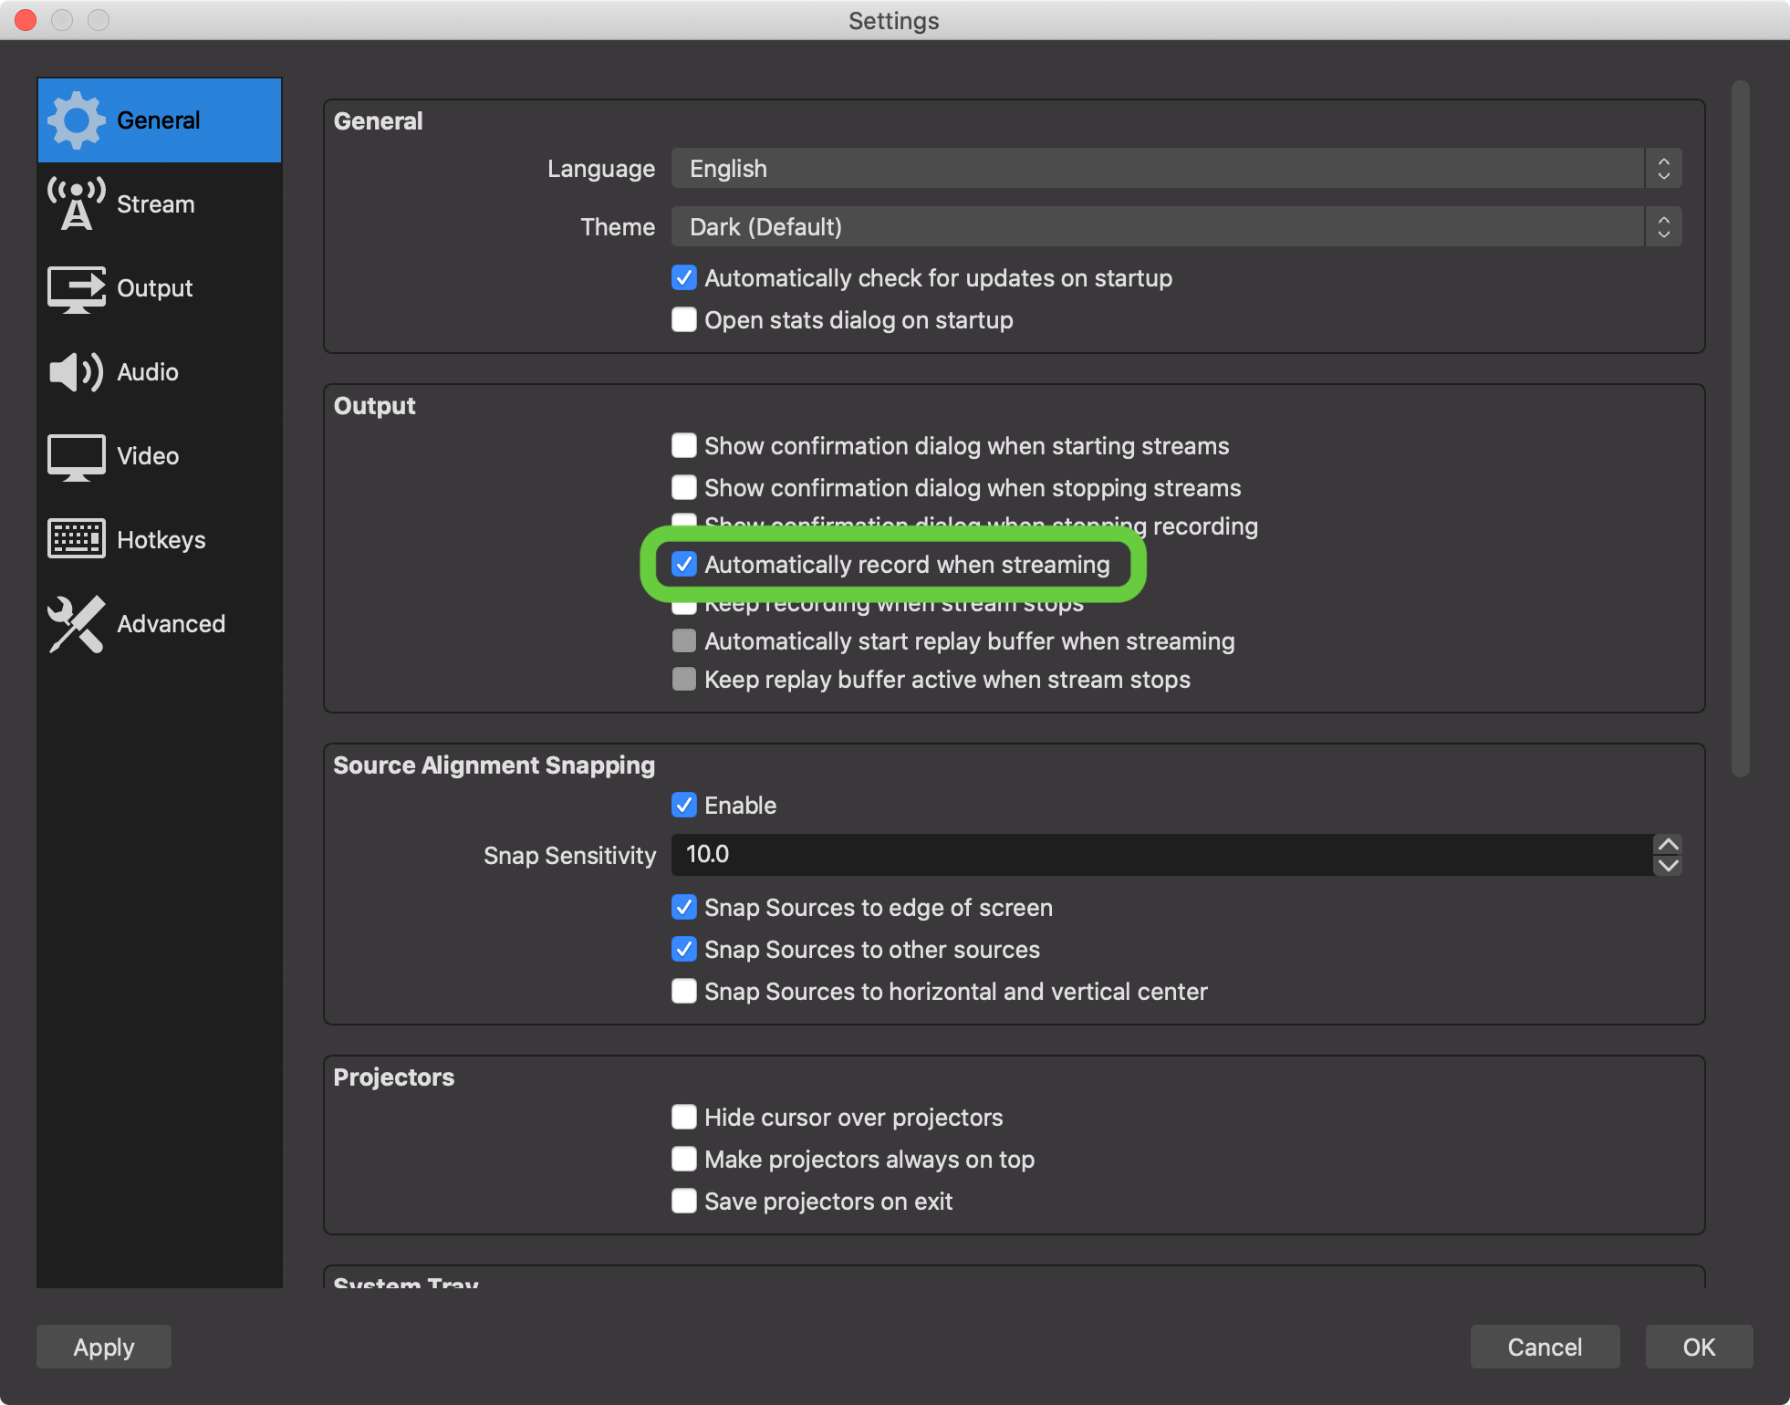Click the Video settings icon

pos(73,454)
